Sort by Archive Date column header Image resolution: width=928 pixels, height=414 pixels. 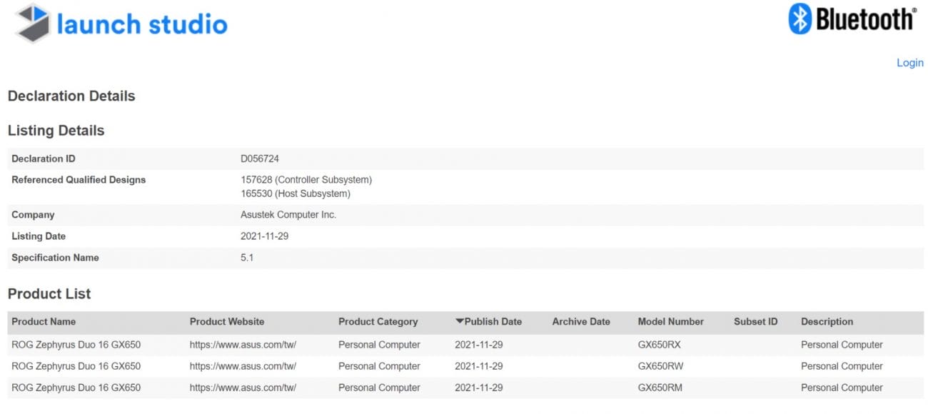[581, 322]
